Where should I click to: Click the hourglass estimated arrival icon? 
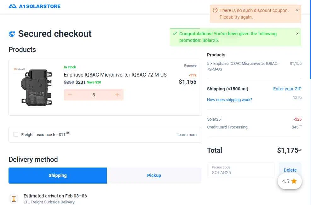[x=14, y=198]
